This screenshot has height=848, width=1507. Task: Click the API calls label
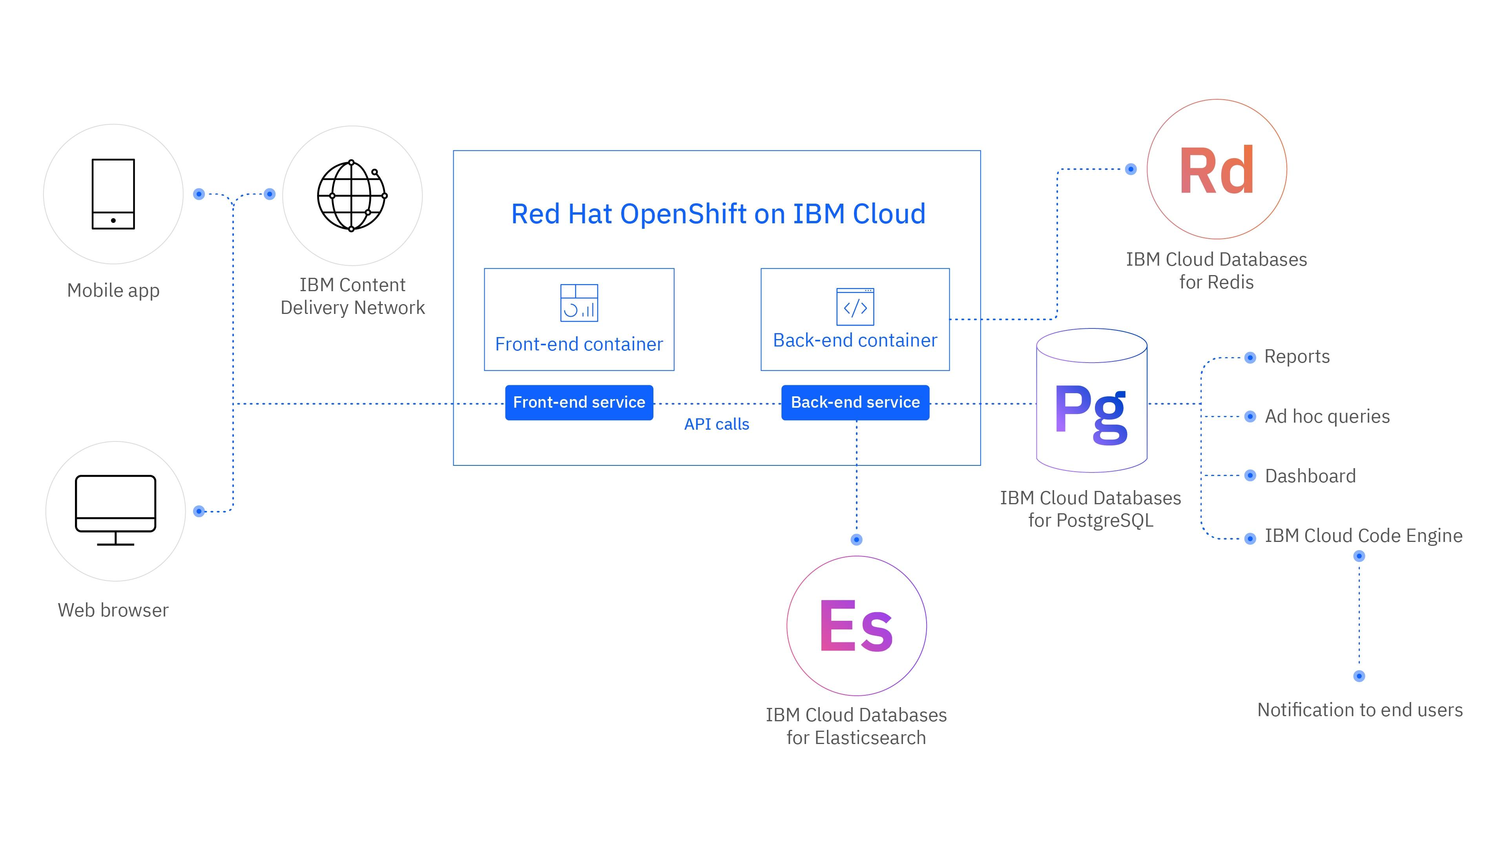[x=717, y=424]
